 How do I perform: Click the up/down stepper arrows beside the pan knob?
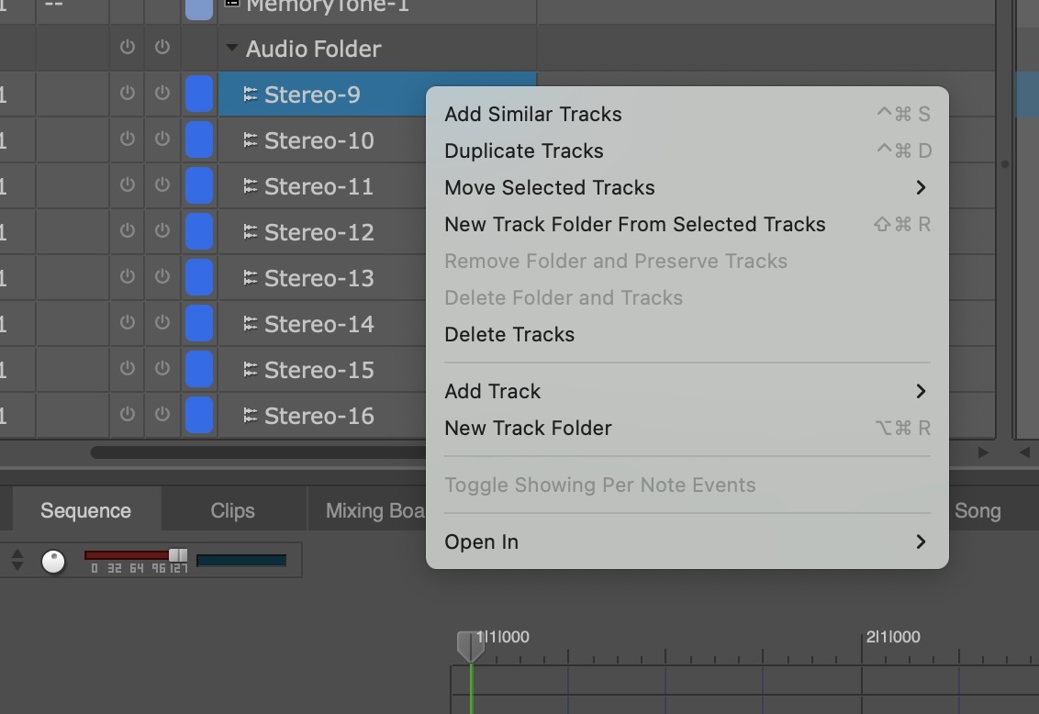(17, 561)
